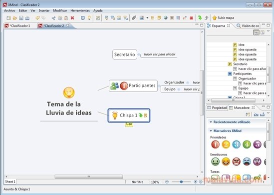Click the note icon on Chispa 1
Viewport: 274px width, 195px height.
point(146,115)
